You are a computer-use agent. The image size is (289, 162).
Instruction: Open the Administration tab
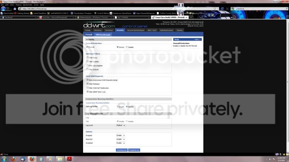(167, 30)
